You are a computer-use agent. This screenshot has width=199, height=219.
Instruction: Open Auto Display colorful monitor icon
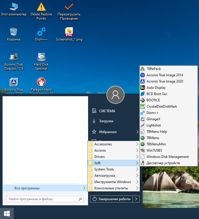142,88
